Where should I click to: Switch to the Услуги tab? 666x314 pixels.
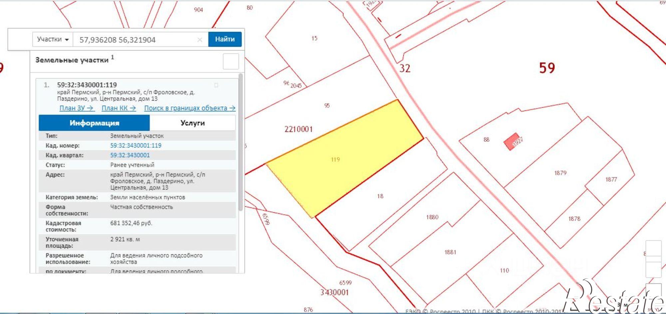[192, 123]
